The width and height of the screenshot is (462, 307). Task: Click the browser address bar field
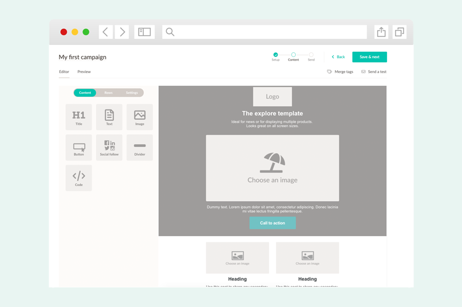pos(264,32)
